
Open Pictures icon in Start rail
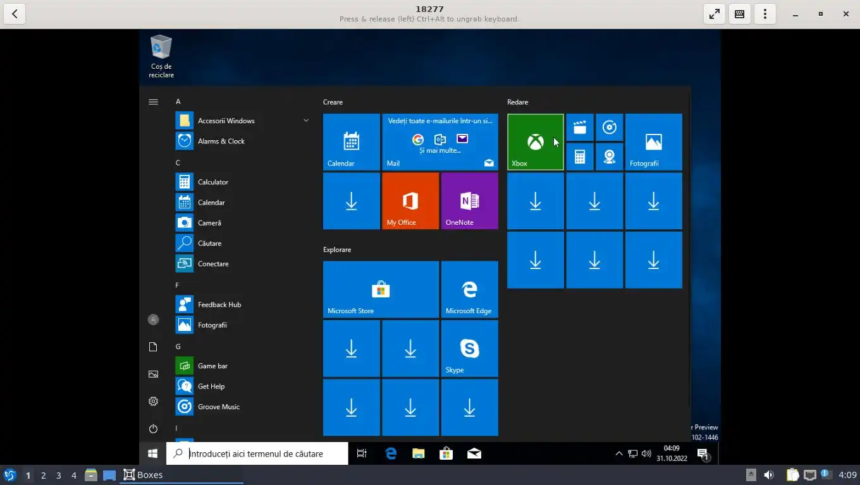click(153, 374)
